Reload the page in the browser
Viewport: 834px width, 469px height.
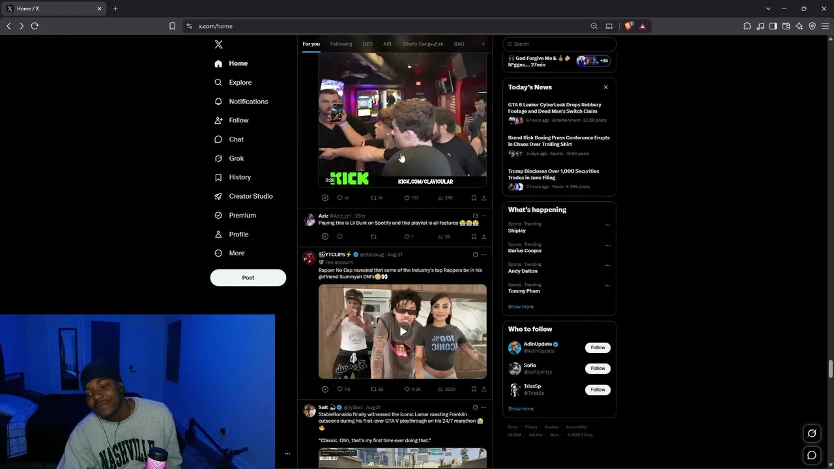tap(35, 26)
